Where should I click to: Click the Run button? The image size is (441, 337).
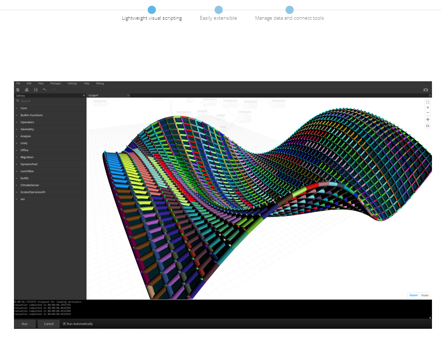click(x=25, y=324)
